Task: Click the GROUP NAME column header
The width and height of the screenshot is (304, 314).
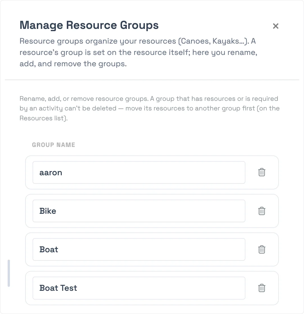Action: (x=53, y=145)
